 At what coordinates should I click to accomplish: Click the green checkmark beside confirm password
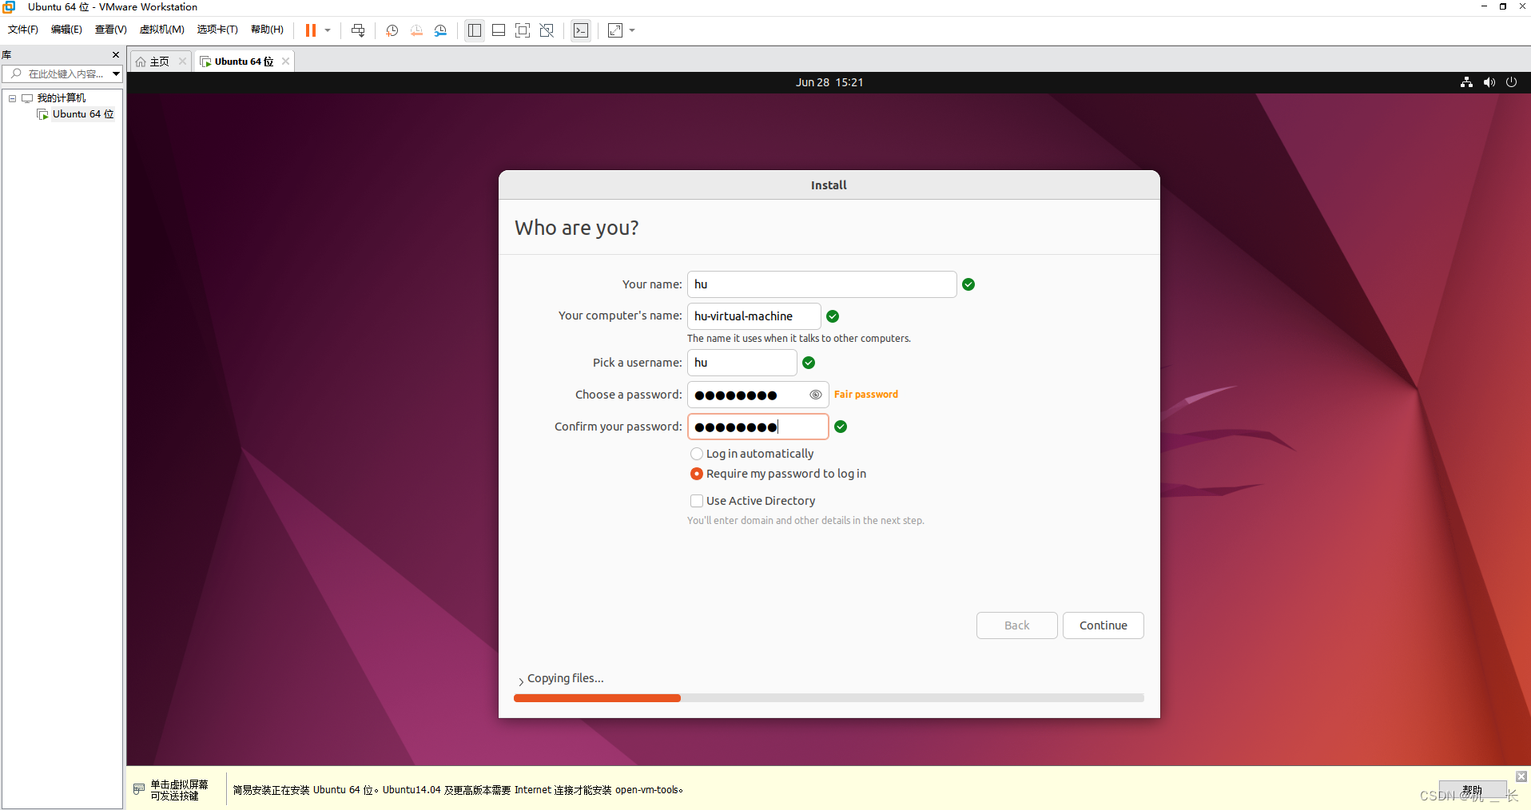[841, 427]
